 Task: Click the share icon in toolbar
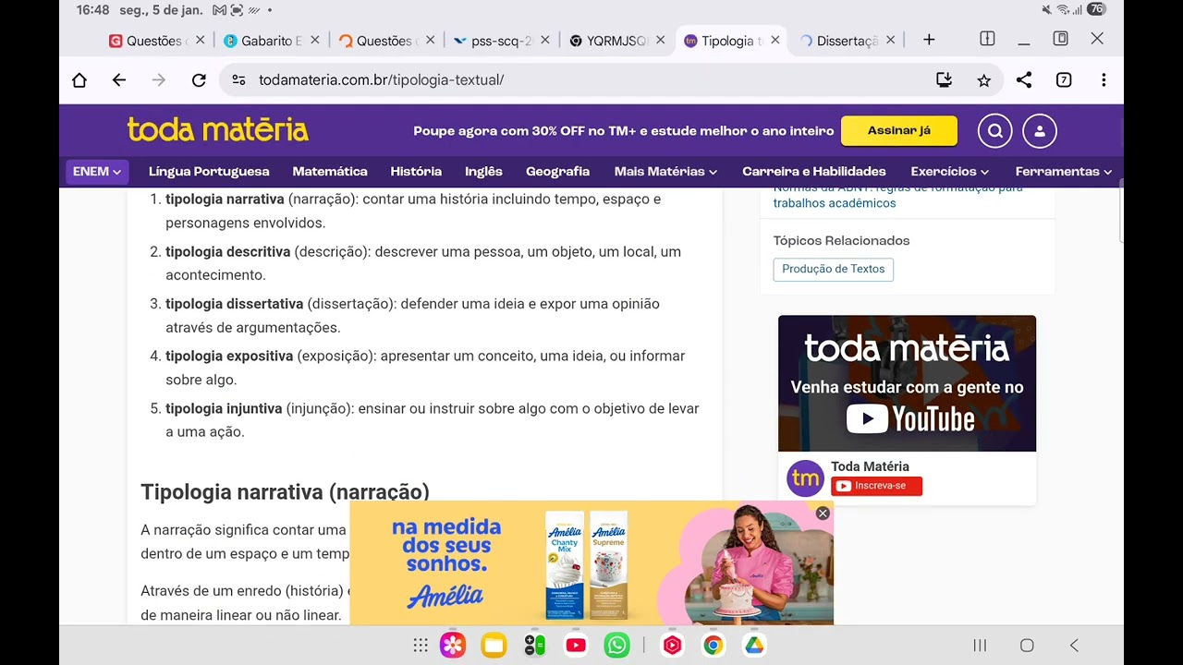(x=1024, y=80)
